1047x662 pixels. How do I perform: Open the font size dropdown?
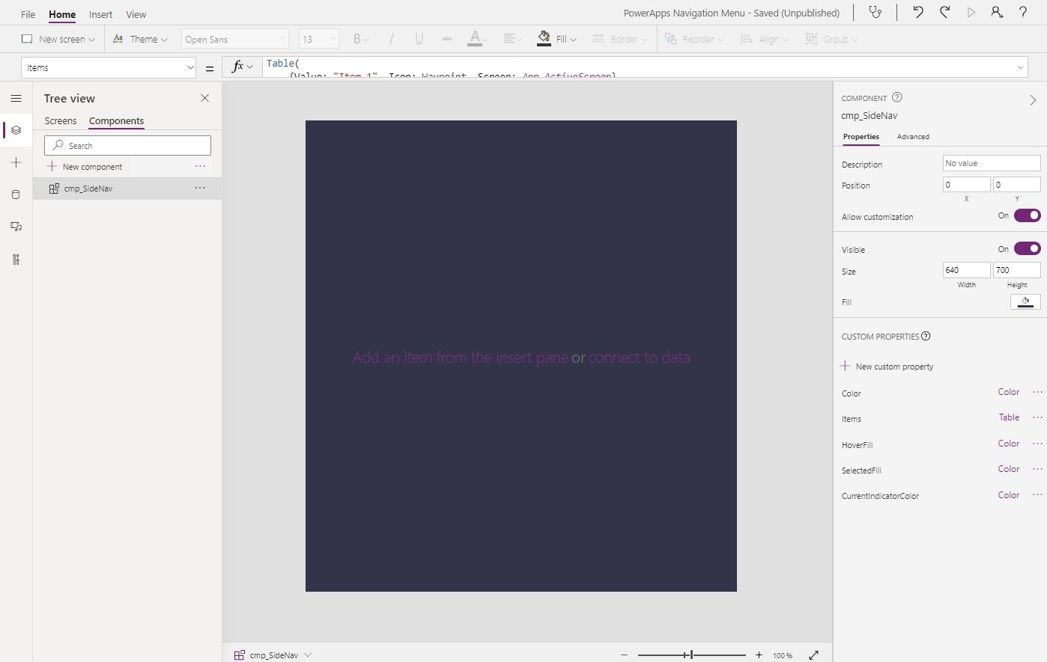coord(318,39)
